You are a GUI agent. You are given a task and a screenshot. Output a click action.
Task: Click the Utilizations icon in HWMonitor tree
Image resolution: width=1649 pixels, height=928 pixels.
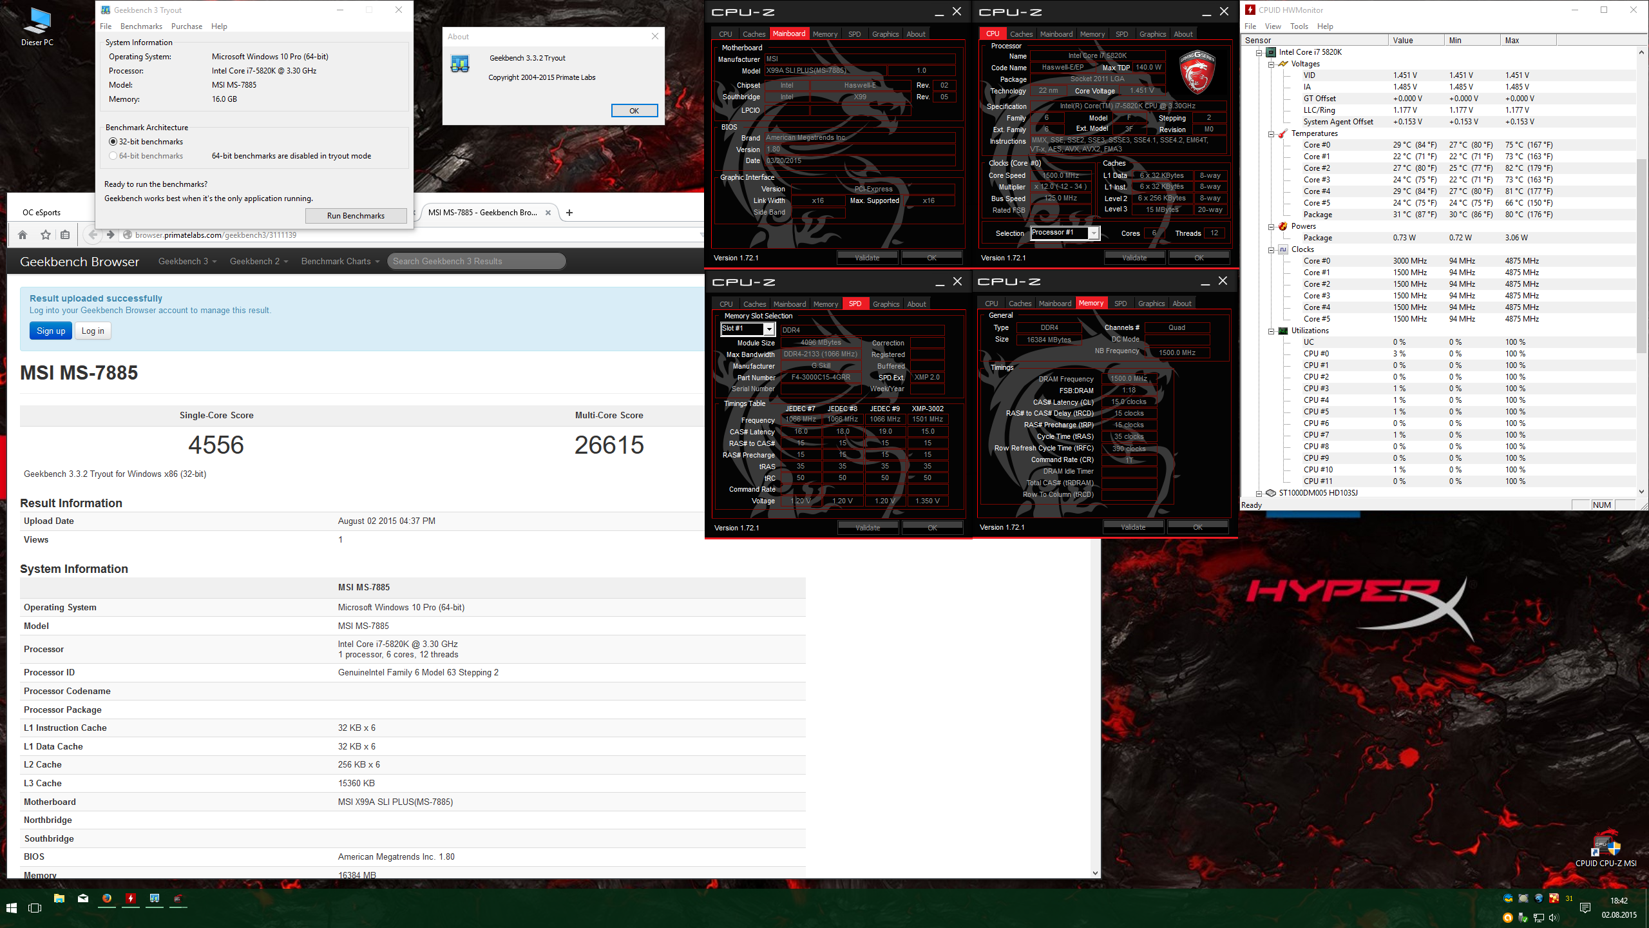pos(1283,331)
